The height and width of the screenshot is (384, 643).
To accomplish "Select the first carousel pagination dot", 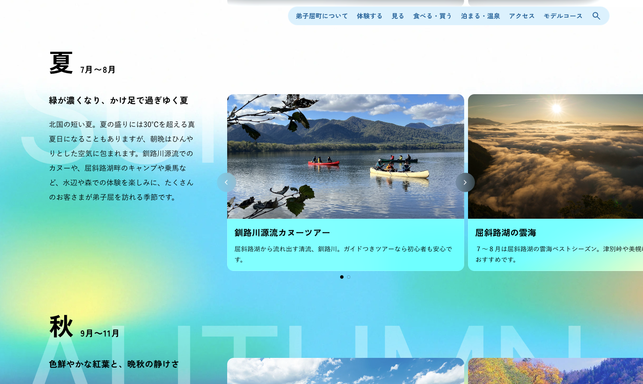I will tap(342, 277).
